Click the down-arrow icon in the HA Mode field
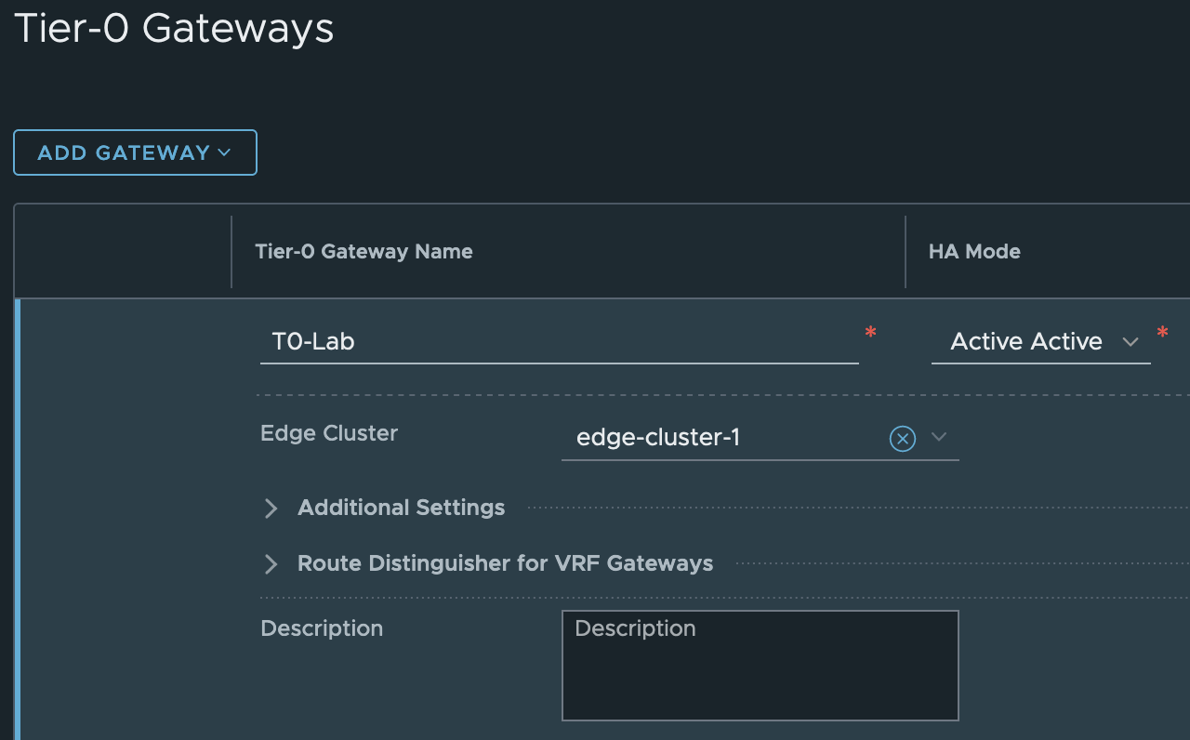Image resolution: width=1190 pixels, height=740 pixels. (1130, 342)
